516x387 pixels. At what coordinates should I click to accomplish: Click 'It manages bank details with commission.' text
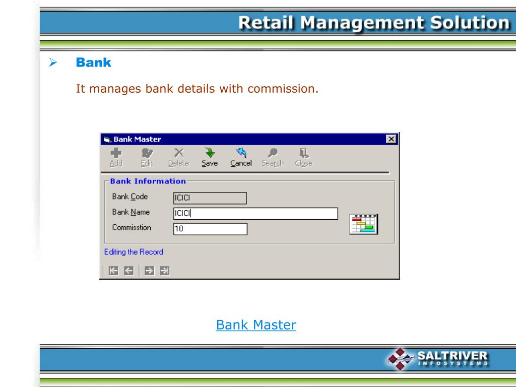(x=197, y=89)
